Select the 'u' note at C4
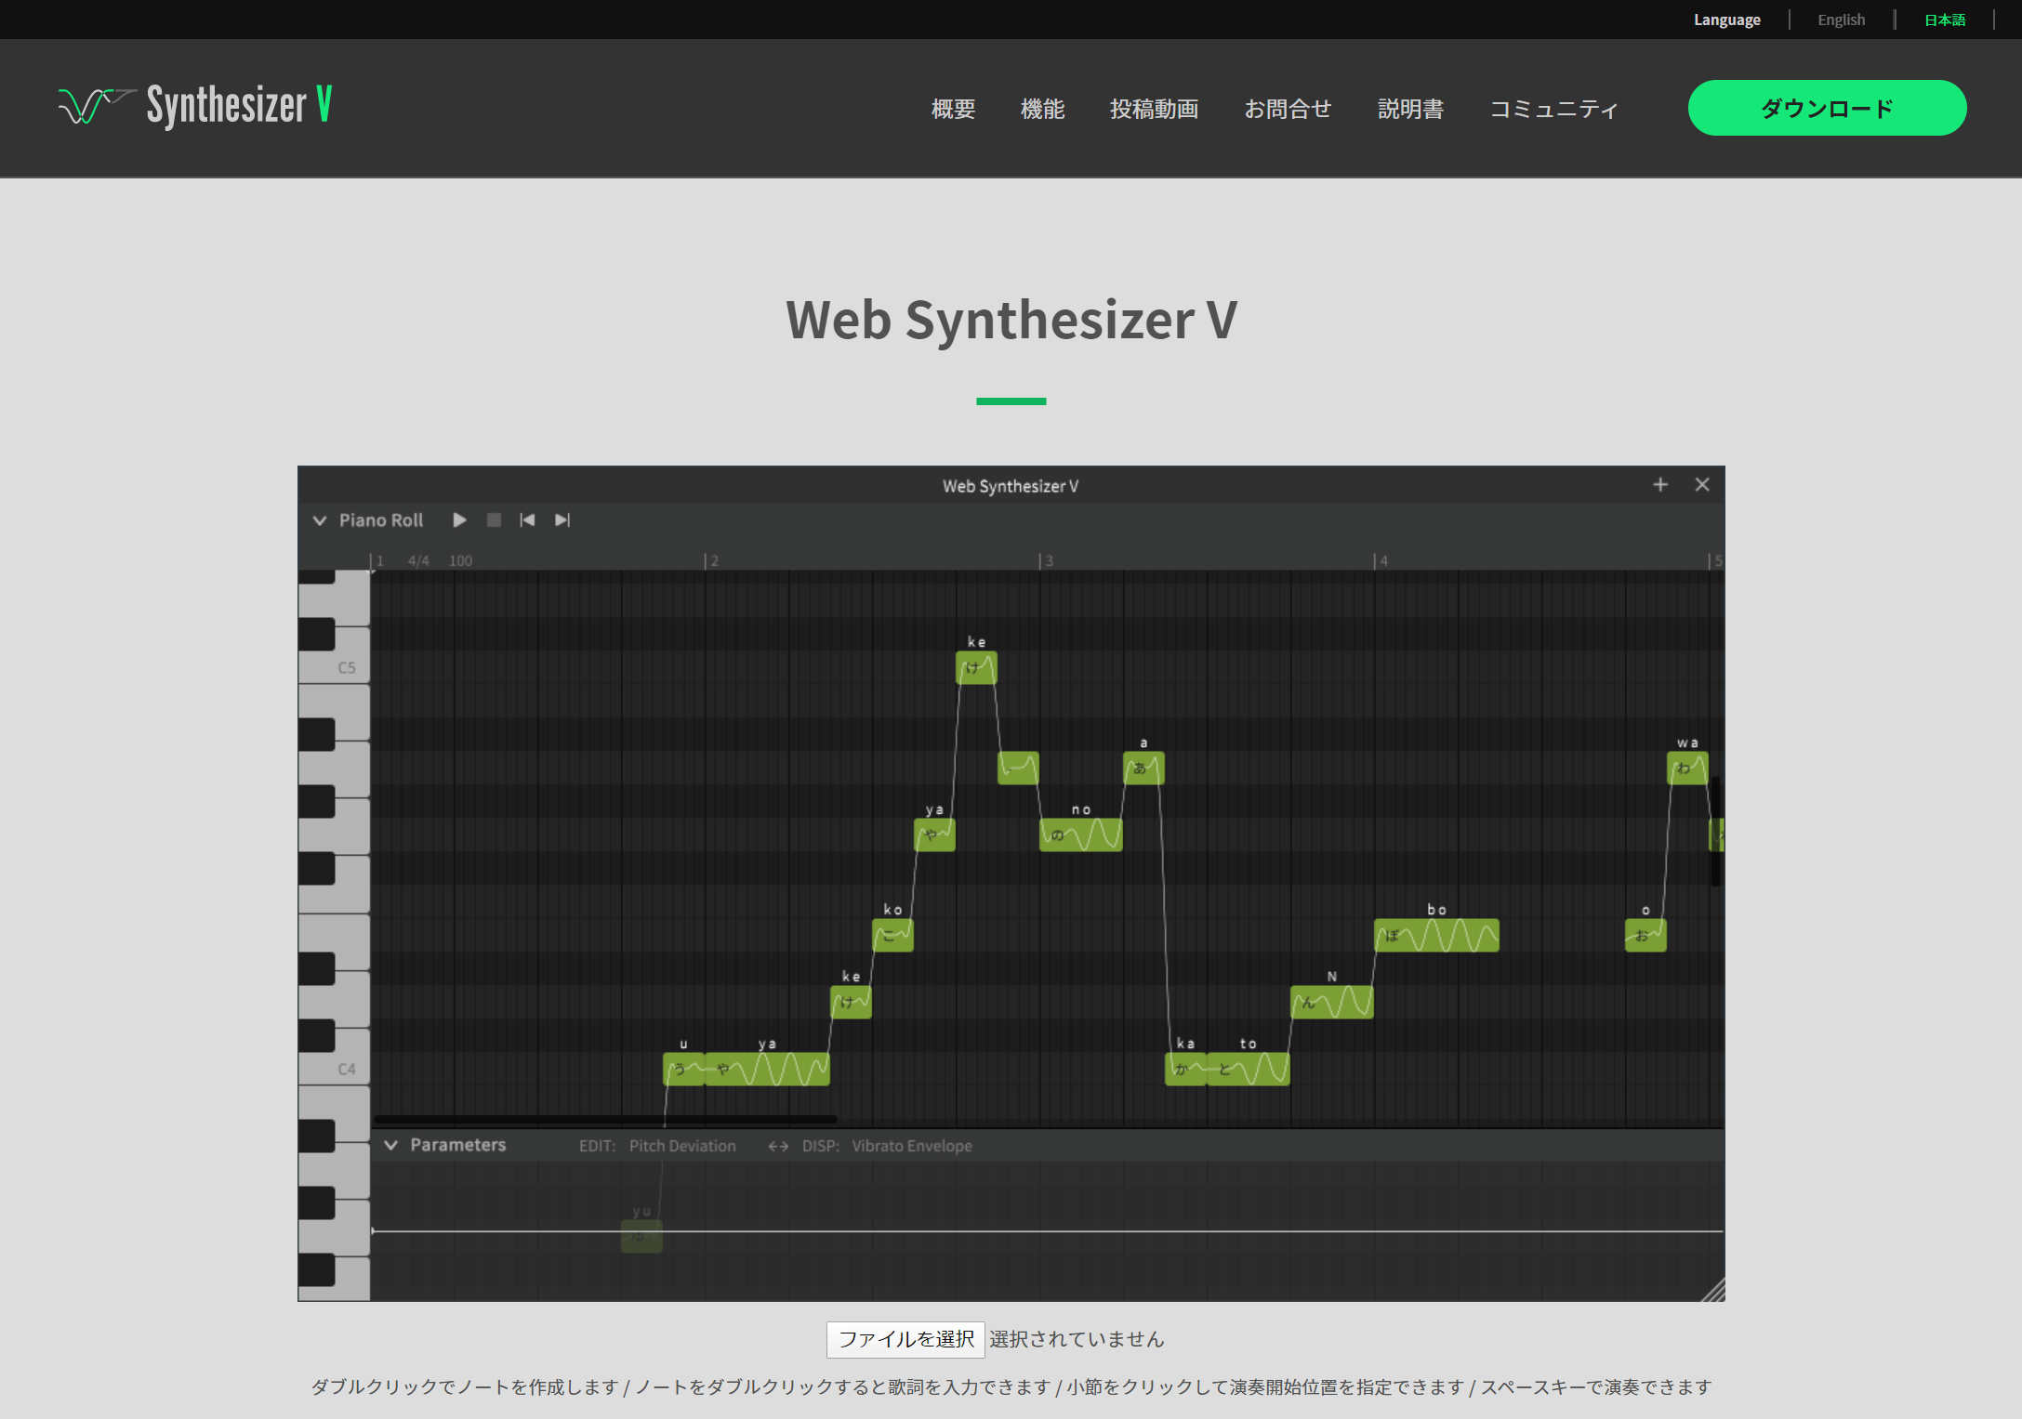Image resolution: width=2022 pixels, height=1419 pixels. (x=683, y=1070)
